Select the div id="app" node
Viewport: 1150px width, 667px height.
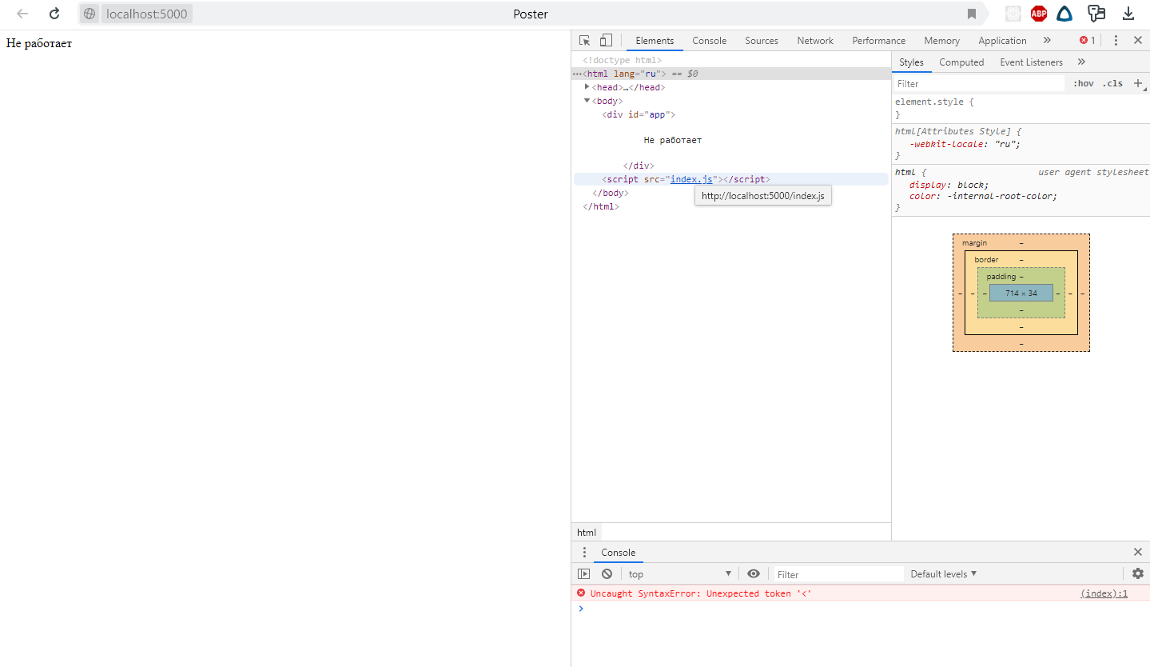(x=639, y=114)
